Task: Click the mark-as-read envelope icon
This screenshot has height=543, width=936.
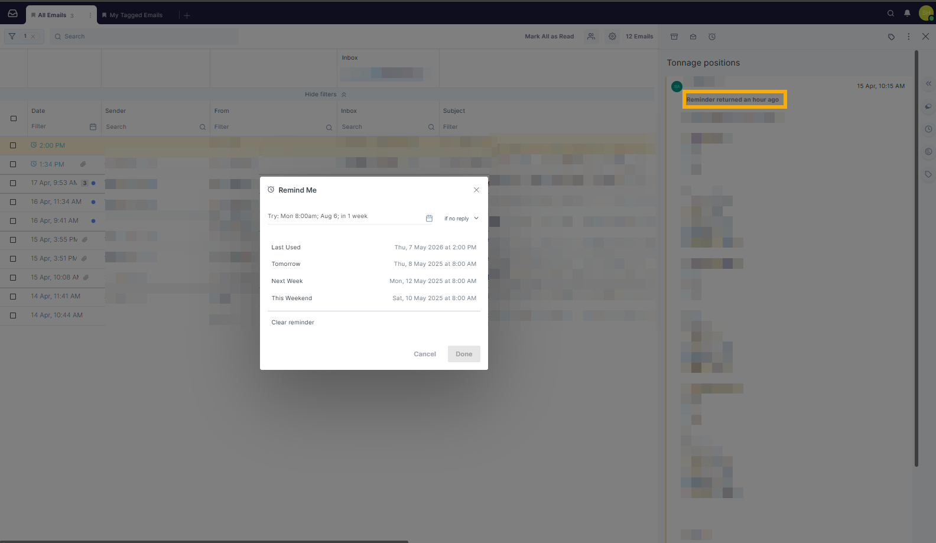Action: 693,37
